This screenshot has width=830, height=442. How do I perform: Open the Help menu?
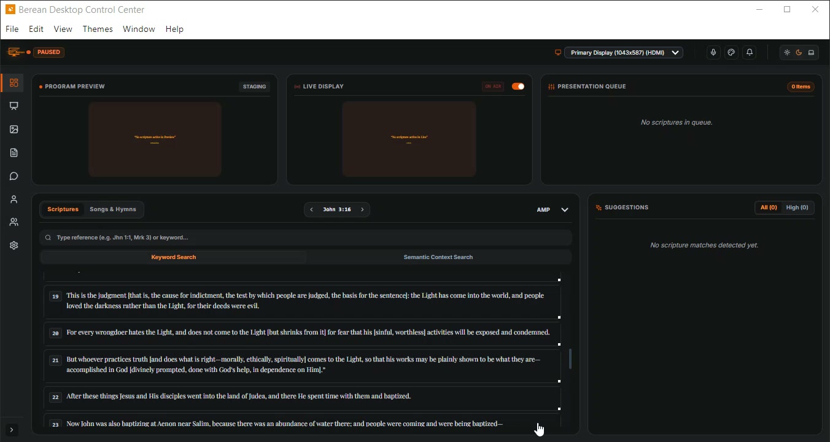pyautogui.click(x=174, y=29)
